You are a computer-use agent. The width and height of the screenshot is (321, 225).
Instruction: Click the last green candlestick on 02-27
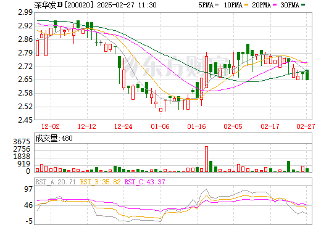pos(307,75)
